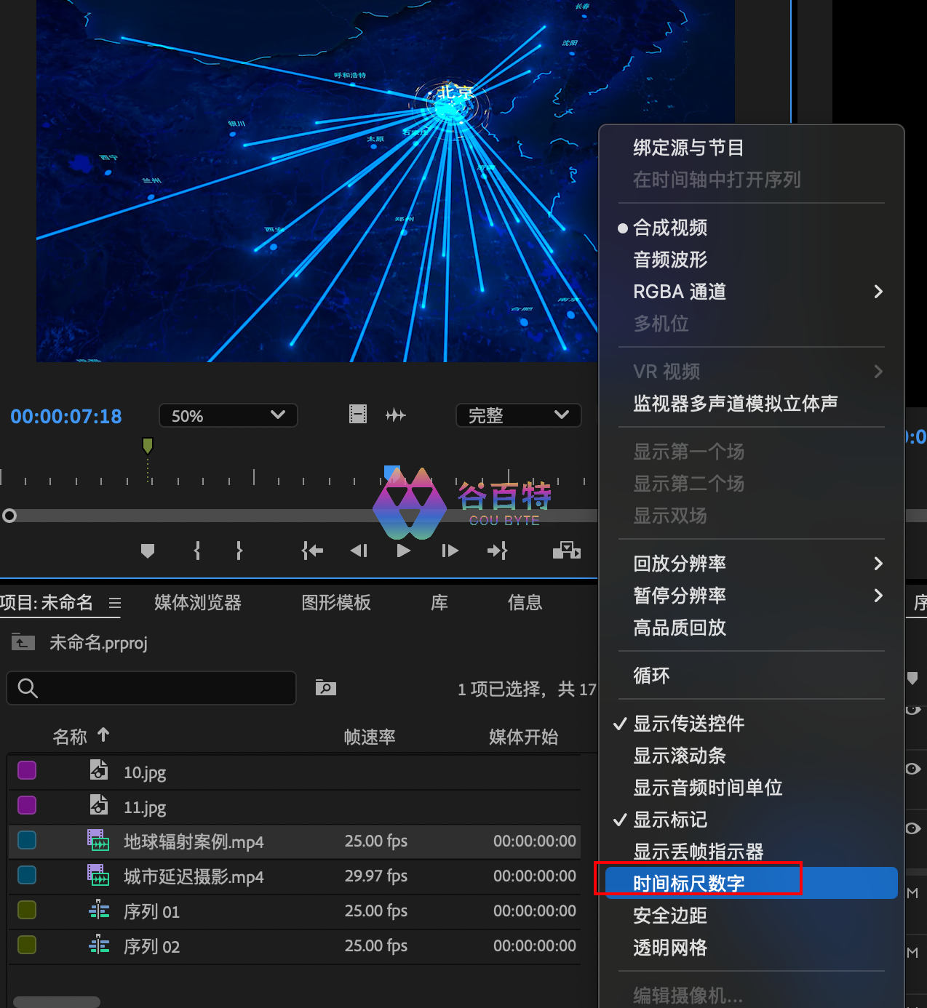Switch to the 媒体浏览器 tab
Viewport: 927px width, 1008px height.
[x=197, y=602]
